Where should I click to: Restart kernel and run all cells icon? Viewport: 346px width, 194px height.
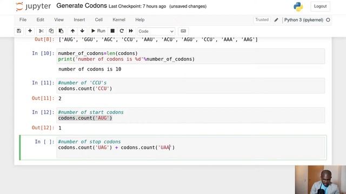pyautogui.click(x=131, y=31)
